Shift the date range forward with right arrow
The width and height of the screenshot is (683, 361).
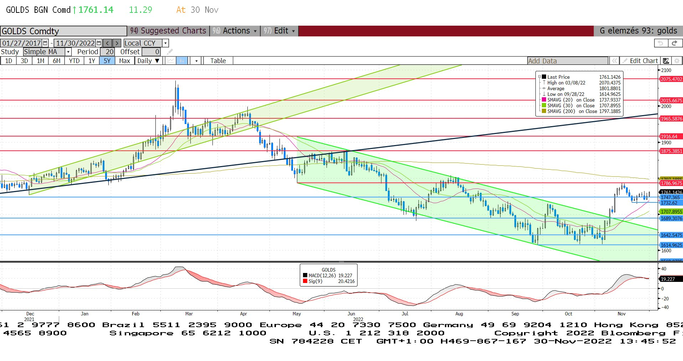pos(117,43)
